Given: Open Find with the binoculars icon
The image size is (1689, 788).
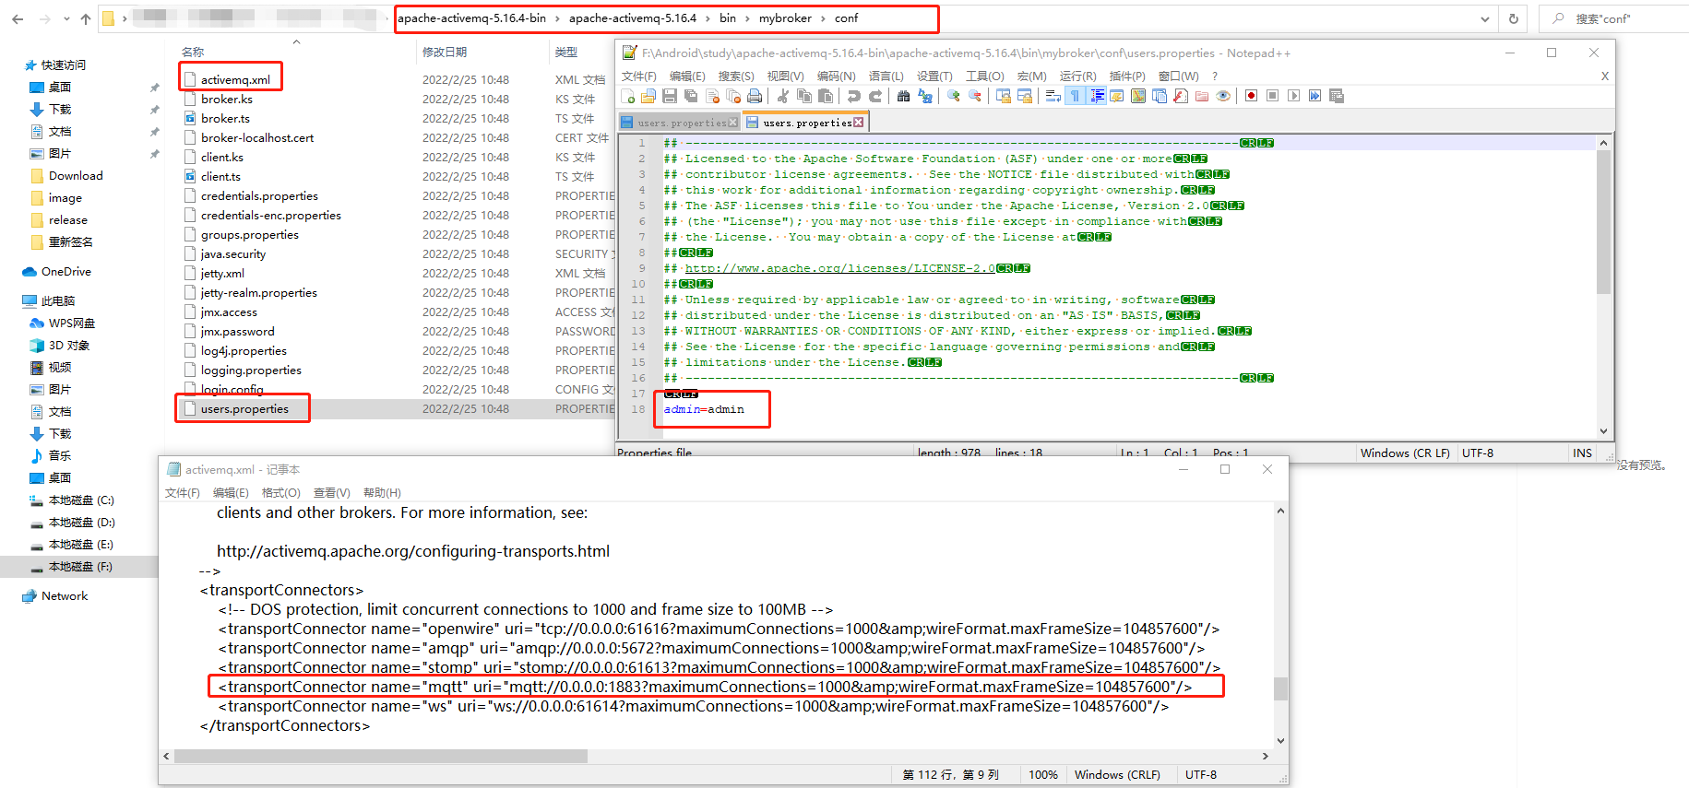Looking at the screenshot, I should [x=903, y=96].
